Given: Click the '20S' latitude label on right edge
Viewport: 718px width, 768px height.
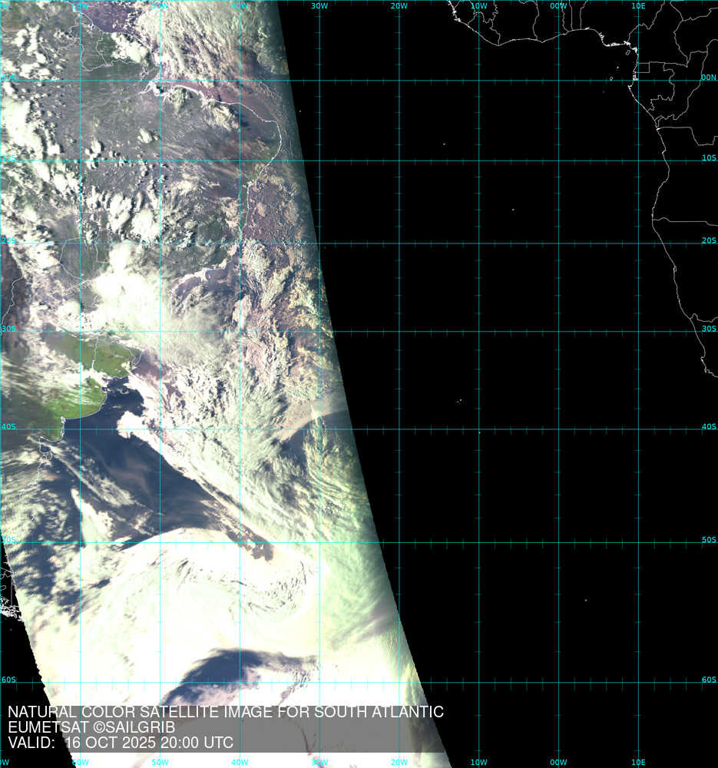Looking at the screenshot, I should (x=708, y=240).
